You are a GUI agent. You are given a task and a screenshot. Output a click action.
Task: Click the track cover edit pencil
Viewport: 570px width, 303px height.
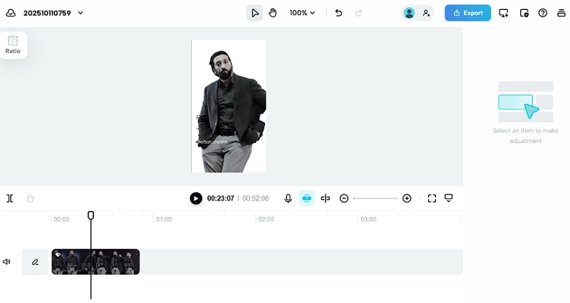tap(35, 262)
